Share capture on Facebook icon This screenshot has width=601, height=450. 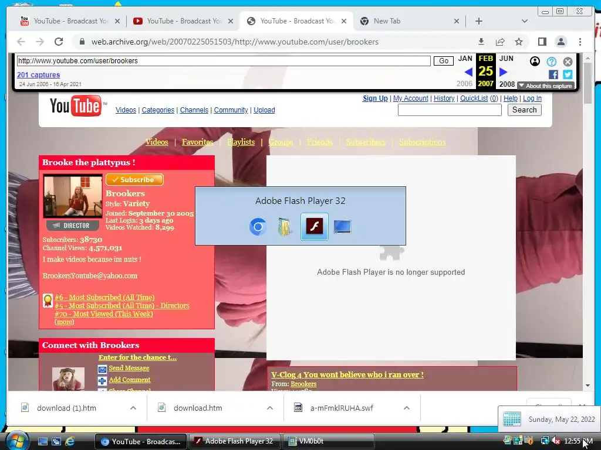[x=553, y=74]
